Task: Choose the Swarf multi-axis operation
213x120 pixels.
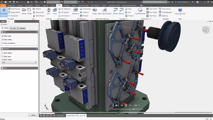Action: (95, 11)
